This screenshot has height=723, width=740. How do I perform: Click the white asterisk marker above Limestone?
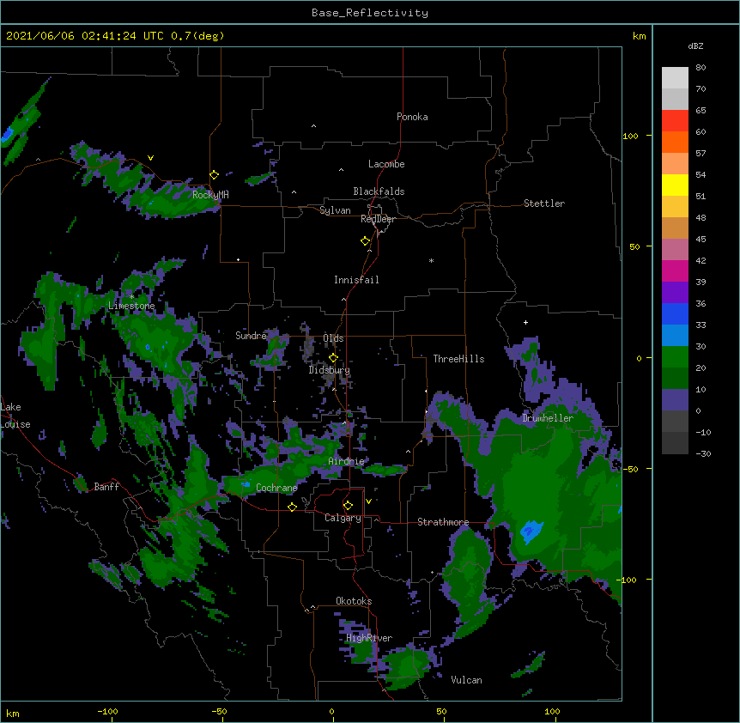[131, 297]
